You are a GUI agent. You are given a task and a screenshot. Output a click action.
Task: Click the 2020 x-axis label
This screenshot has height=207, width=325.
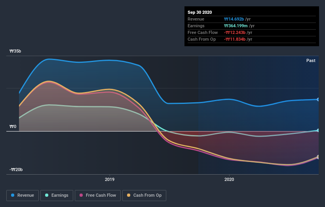tap(229, 179)
